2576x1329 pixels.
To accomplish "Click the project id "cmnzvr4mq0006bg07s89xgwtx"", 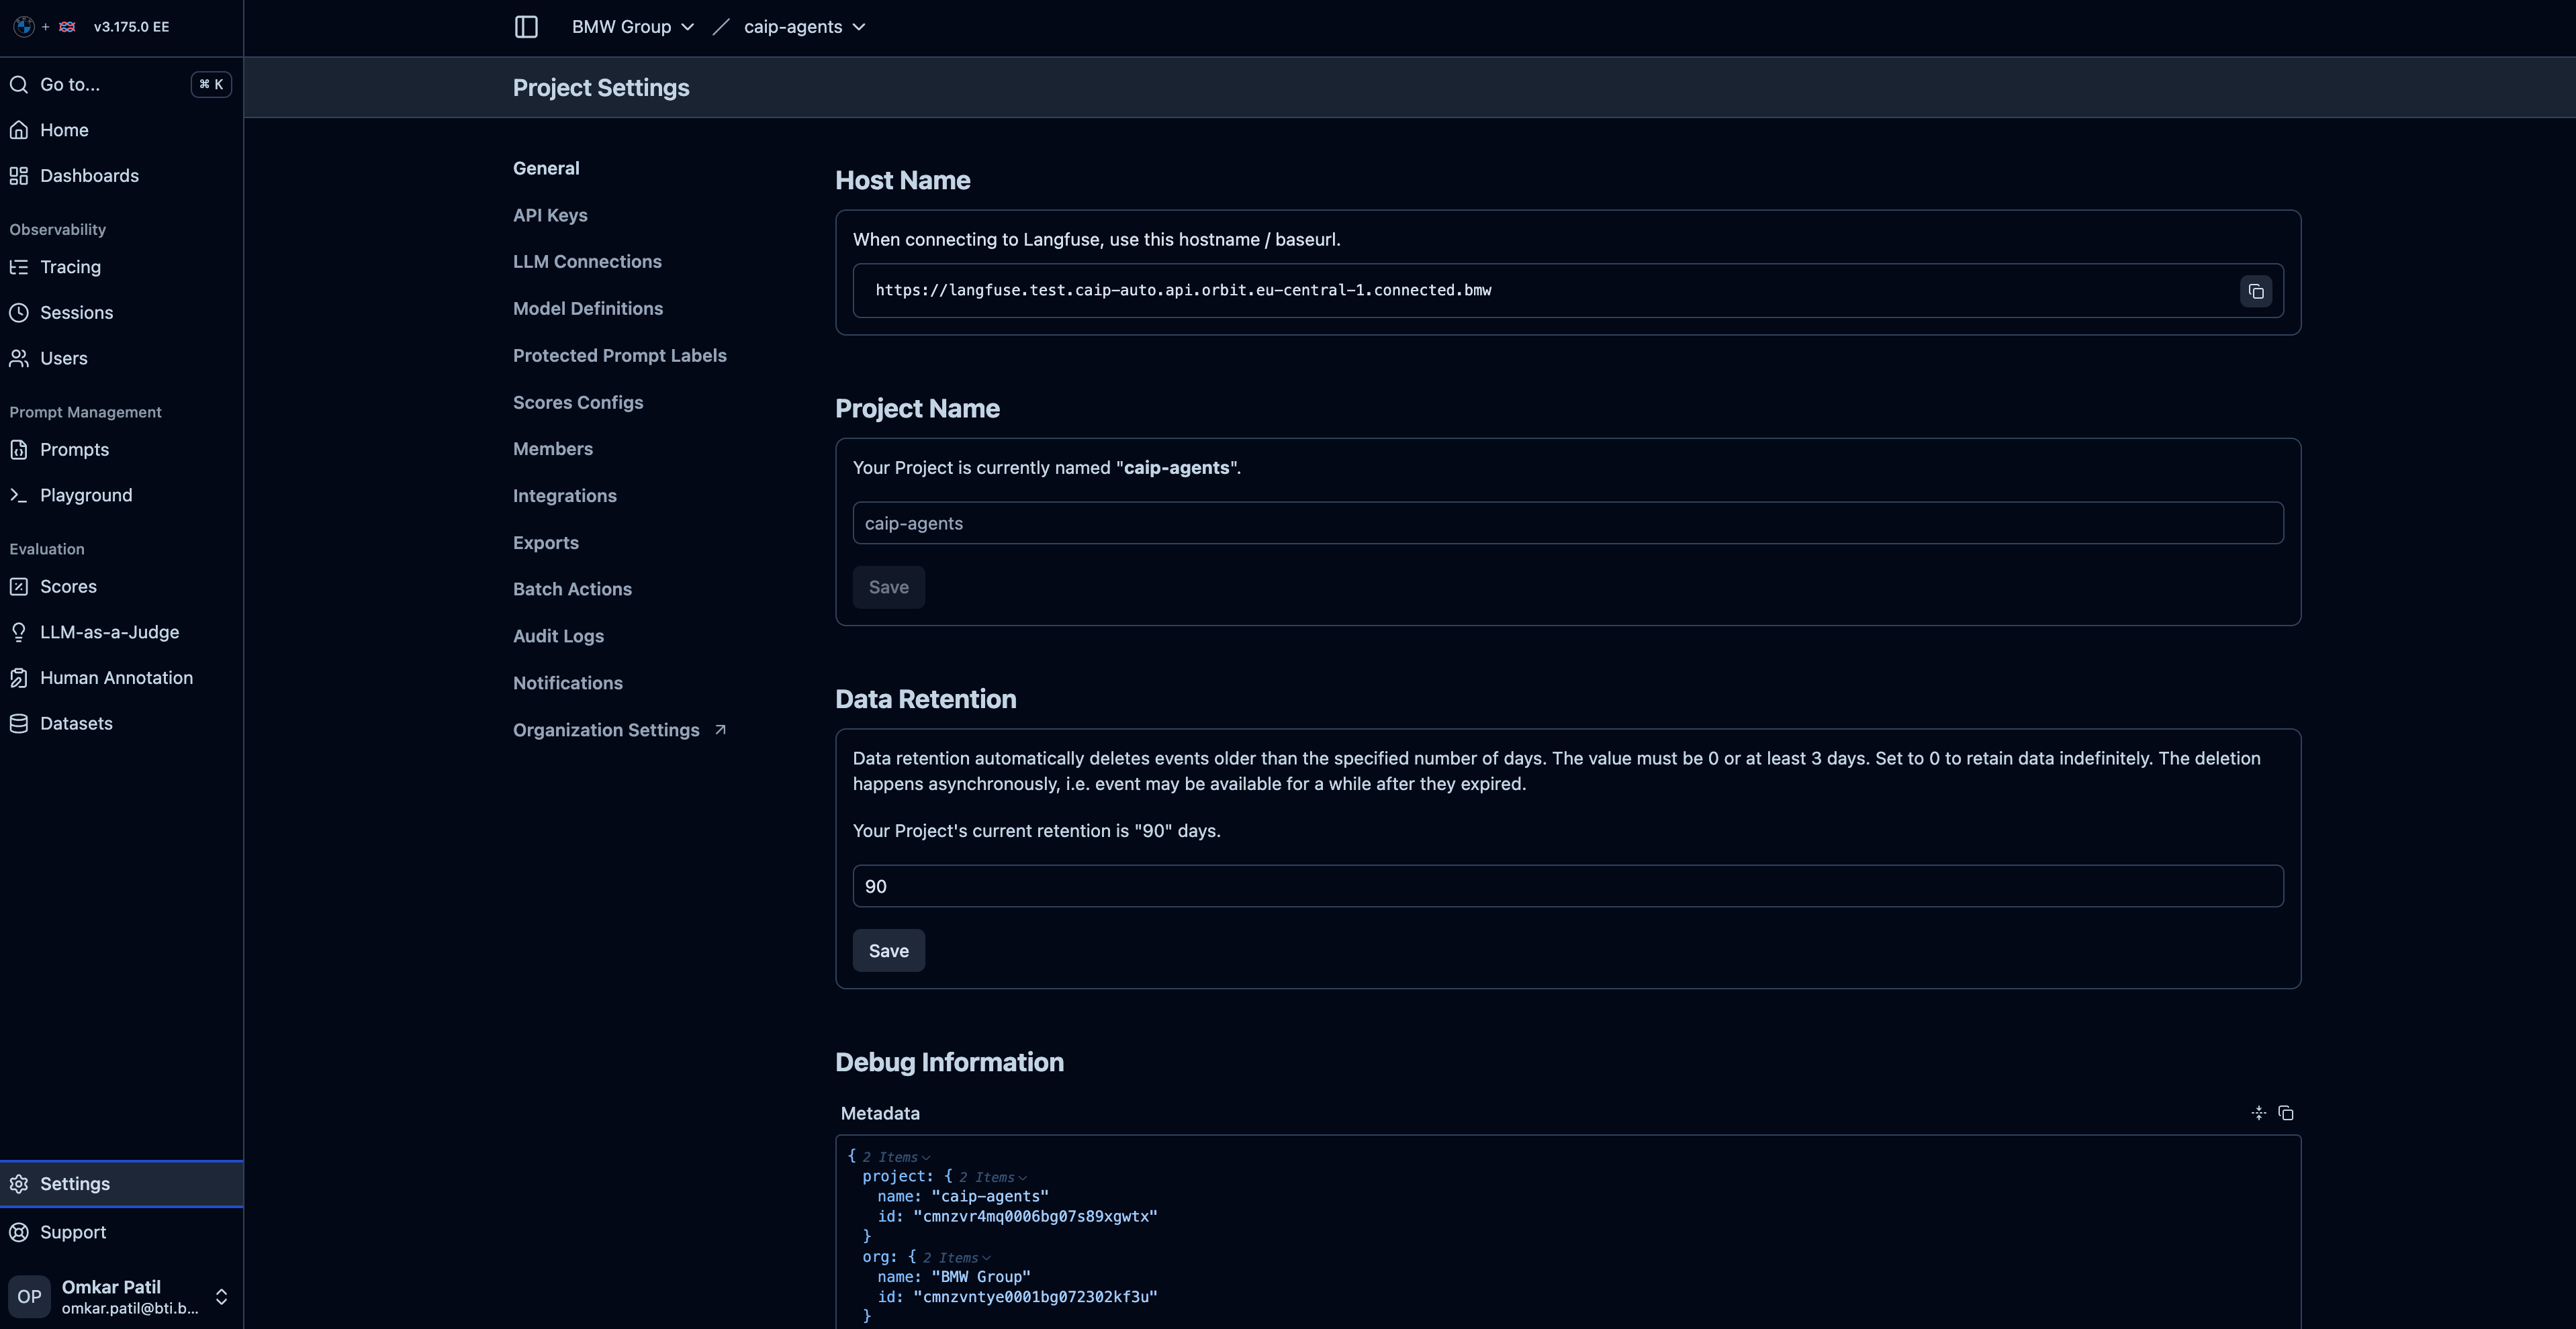I will [1035, 1216].
